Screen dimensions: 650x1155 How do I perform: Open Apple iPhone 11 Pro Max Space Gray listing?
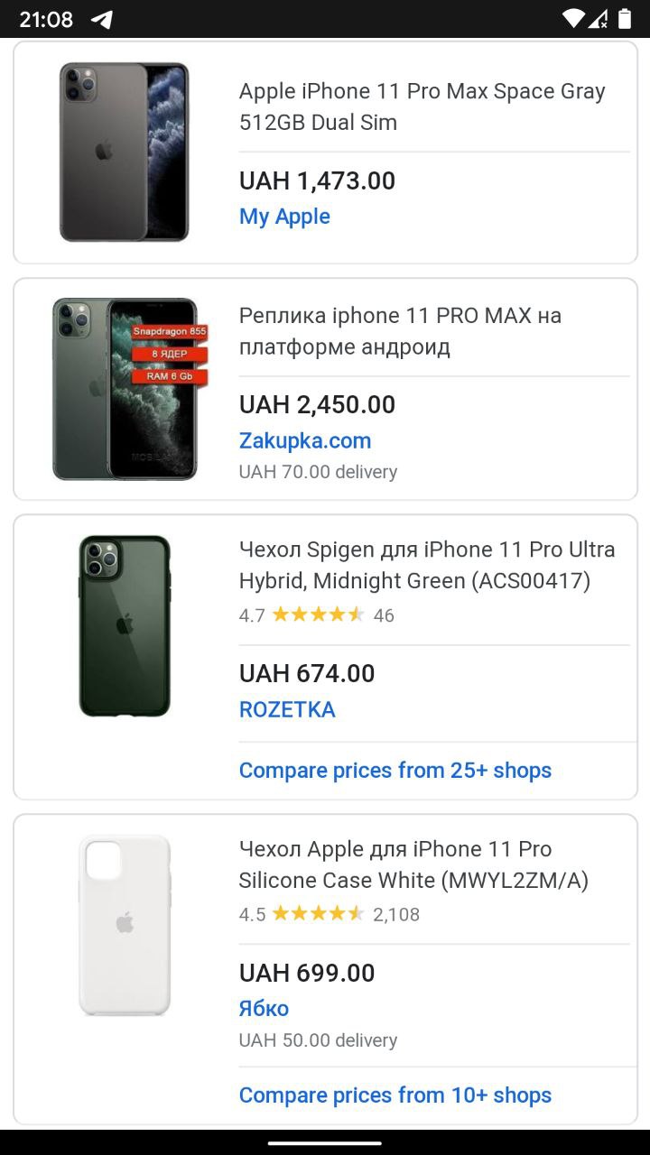[x=422, y=106]
